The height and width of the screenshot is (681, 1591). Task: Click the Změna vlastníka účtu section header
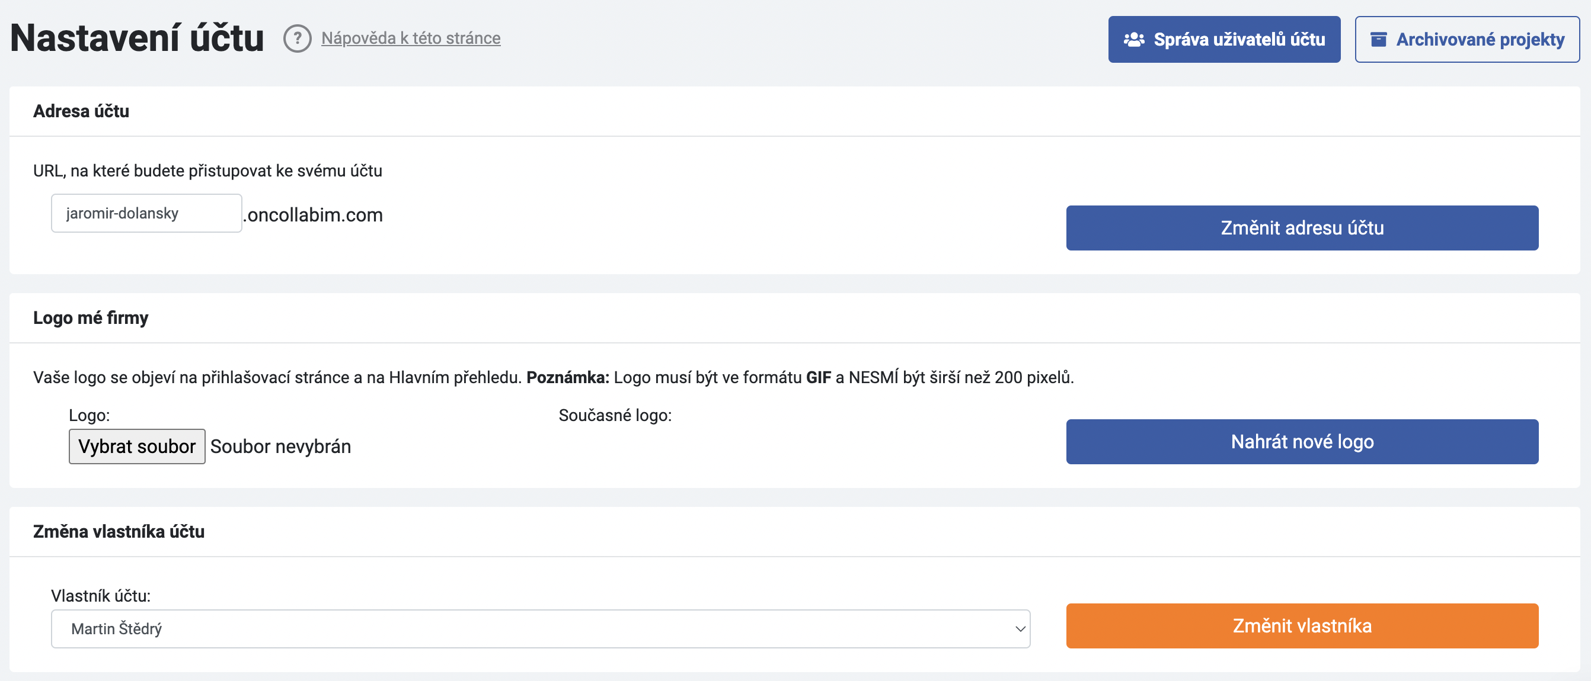tap(119, 531)
